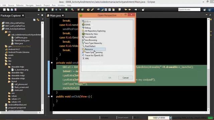Open the Android SDK Manager toolbar icon

[39, 10]
